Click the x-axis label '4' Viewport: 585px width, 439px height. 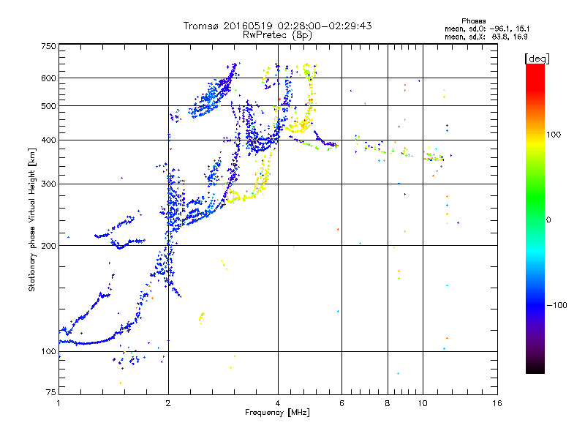[x=278, y=403]
